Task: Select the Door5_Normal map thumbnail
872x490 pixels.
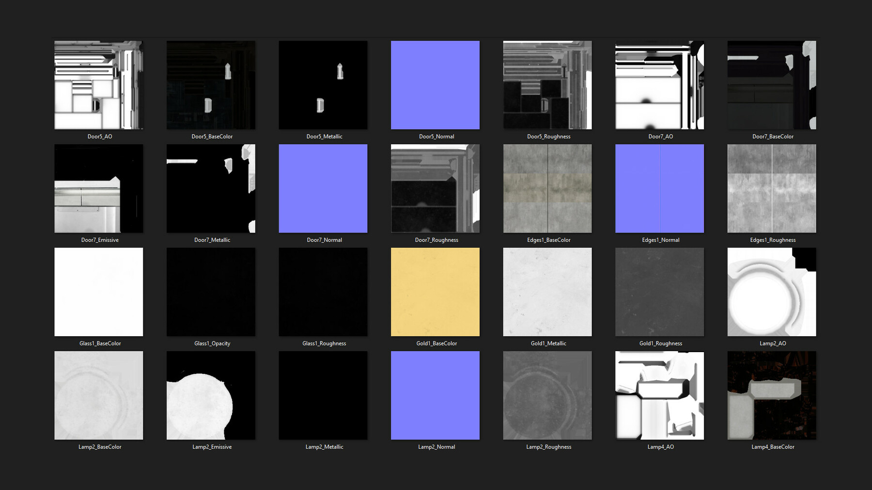Action: click(435, 85)
